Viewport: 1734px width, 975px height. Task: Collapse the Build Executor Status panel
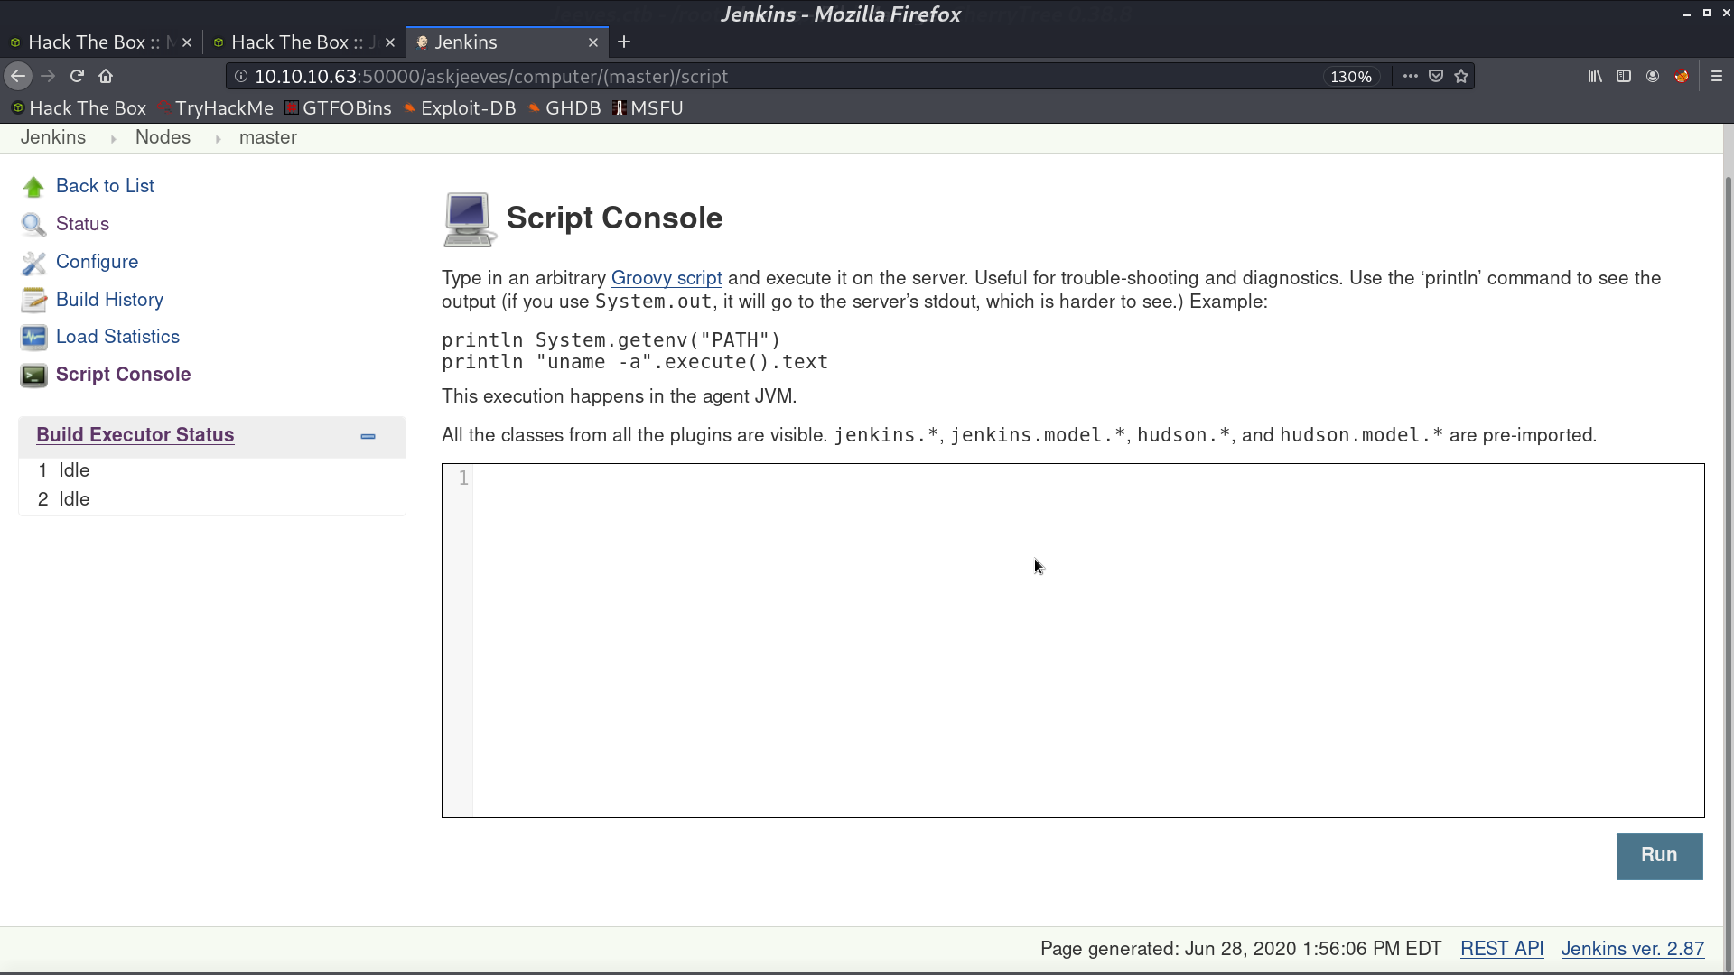(368, 436)
